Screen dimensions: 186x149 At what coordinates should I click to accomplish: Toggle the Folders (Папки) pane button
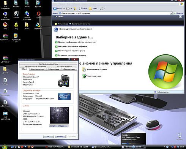click(x=93, y=9)
